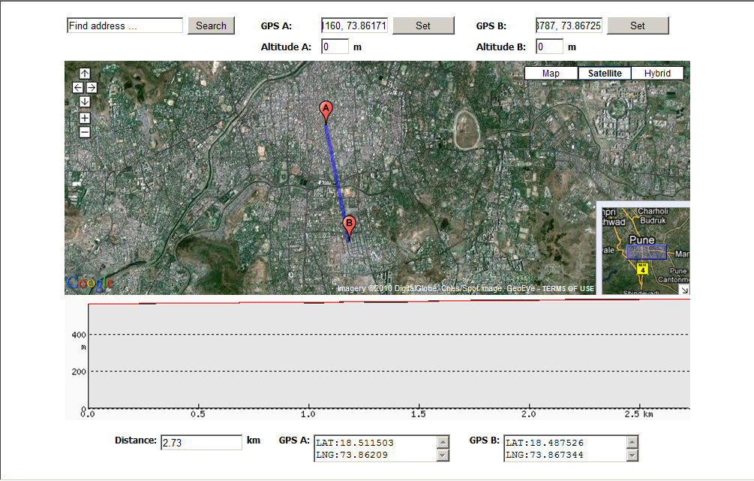The width and height of the screenshot is (754, 481).
Task: Focus the GPS B coordinates field
Action: pos(569,26)
